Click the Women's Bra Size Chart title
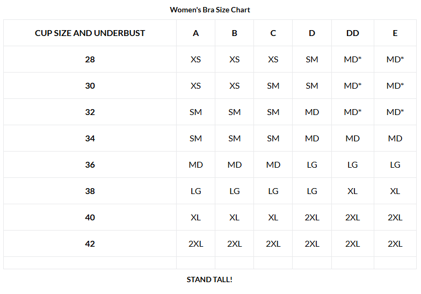421x294 pixels. [210, 10]
